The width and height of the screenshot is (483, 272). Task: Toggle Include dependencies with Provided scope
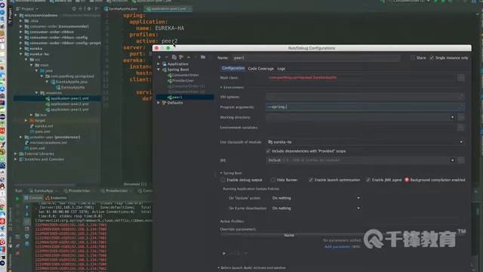(x=269, y=151)
